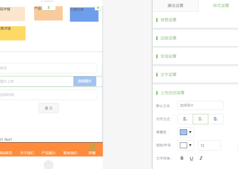Select right alignment for upload button
Screen dimensions: 238x169
[215, 119]
